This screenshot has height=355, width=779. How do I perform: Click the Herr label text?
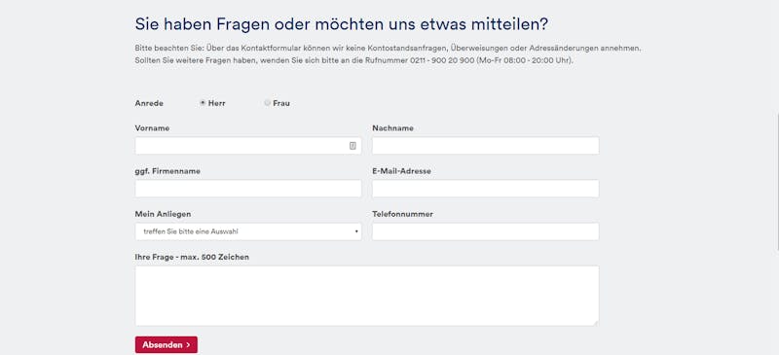click(216, 103)
